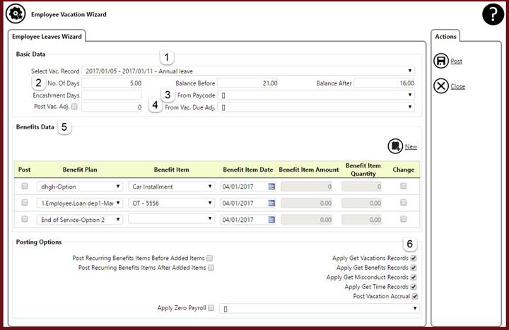Click the Post link
This screenshot has width=509, height=330.
tap(456, 61)
